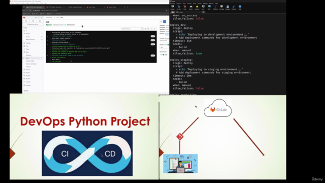
Task: Click the GitLab sidebar toggle icon
Action: [36, 18]
